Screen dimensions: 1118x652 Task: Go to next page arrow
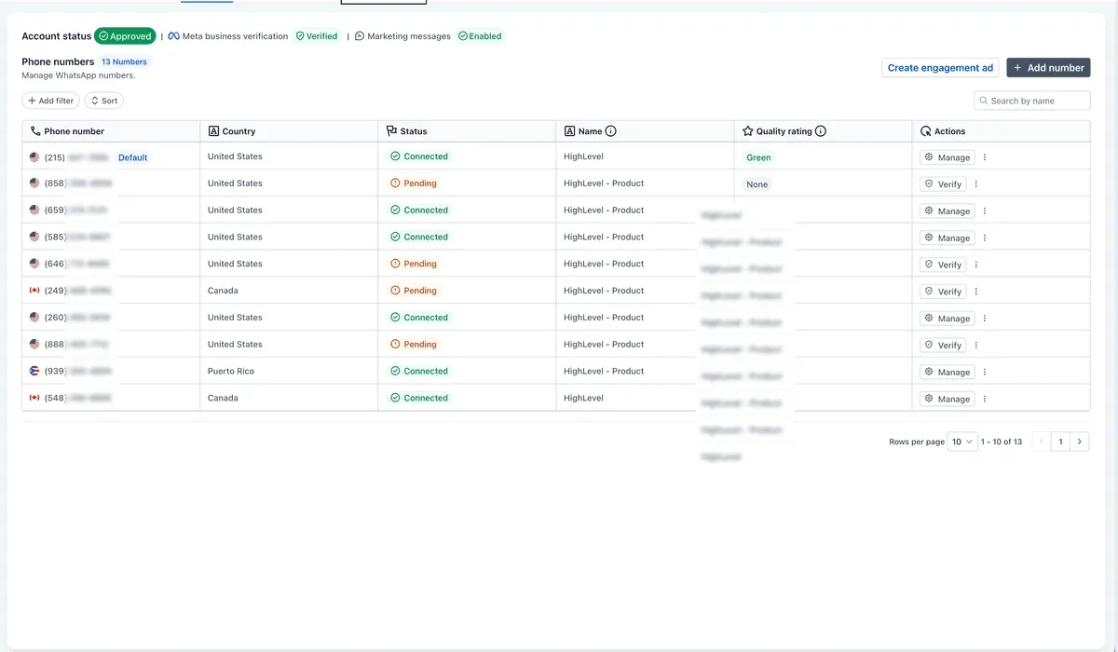coord(1080,441)
